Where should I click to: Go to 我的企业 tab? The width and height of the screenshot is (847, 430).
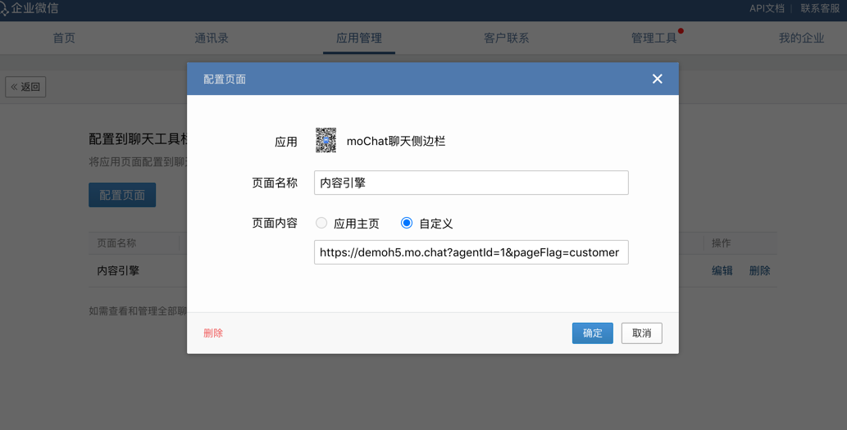801,38
